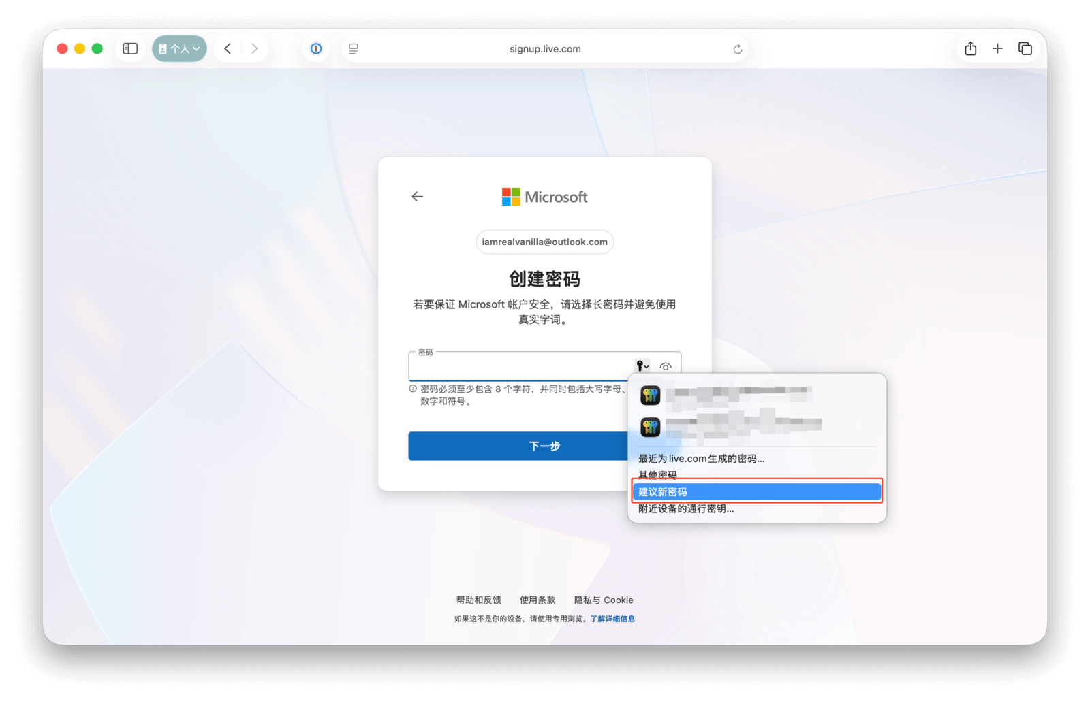Select the first saved password entry
This screenshot has height=701, width=1090.
(756, 395)
